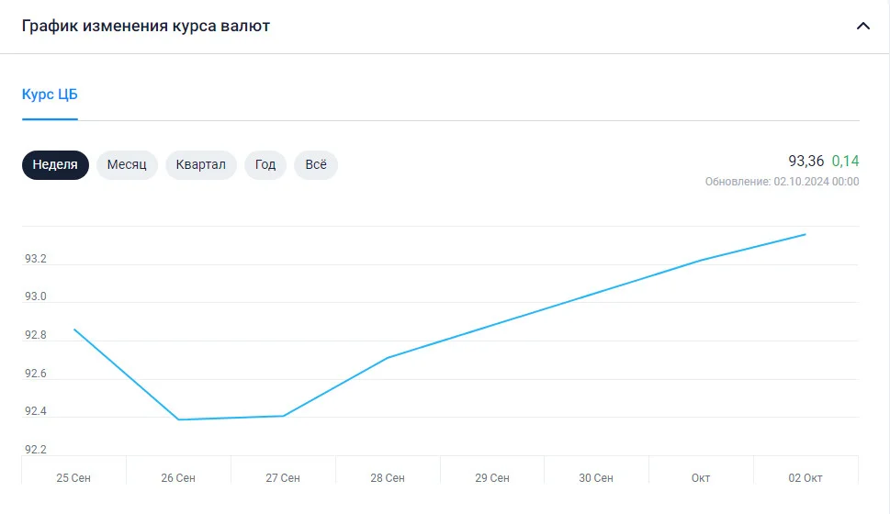Open the Курс ЦБ tab

coord(50,95)
